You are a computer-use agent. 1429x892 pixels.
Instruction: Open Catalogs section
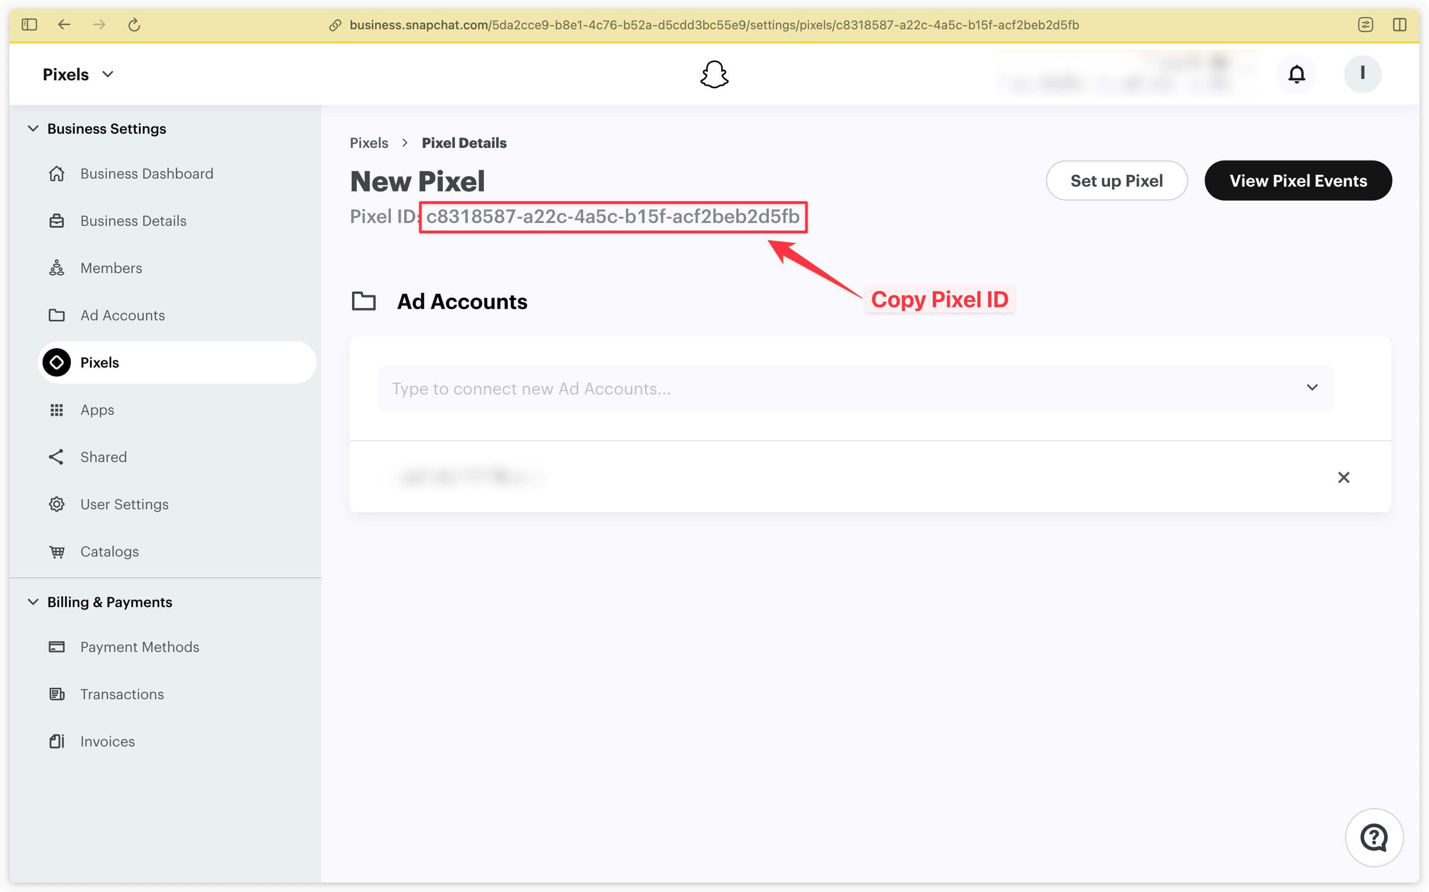pos(109,551)
